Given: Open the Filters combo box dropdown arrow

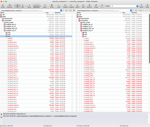Looking at the screenshot, I should [x=137, y=6].
